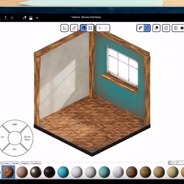This screenshot has height=184, width=184.
Task: Toggle the snapping magnet button
Action: click(x=83, y=28)
